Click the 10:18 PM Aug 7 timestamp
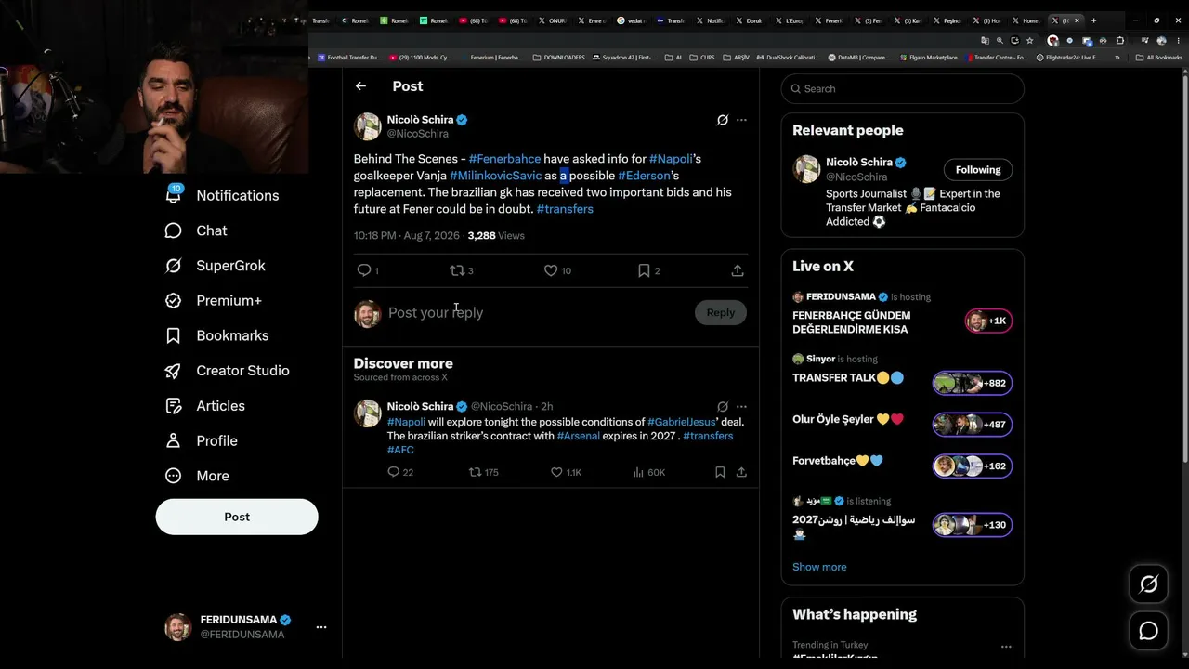1189x669 pixels. (x=407, y=236)
